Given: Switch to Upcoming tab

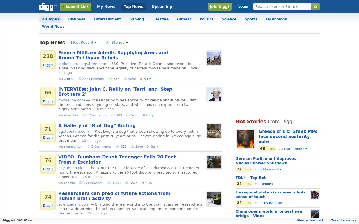Looking at the screenshot, I should point(162,7).
